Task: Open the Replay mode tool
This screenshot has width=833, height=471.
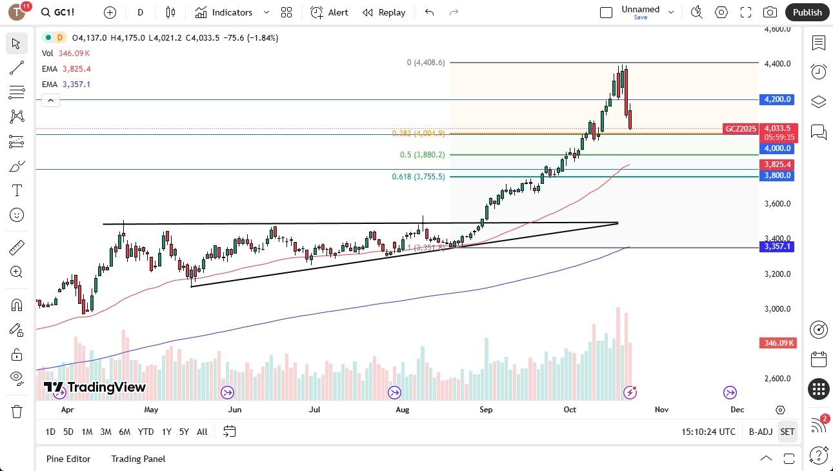Action: click(384, 12)
